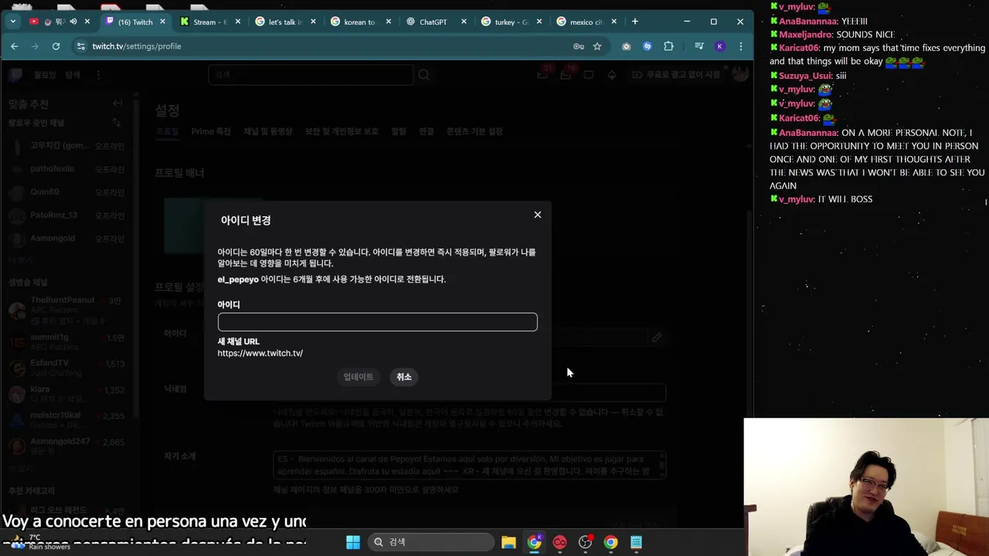Open 팔로잉 in the Twitch top navigation
This screenshot has width=989, height=556.
(x=45, y=75)
